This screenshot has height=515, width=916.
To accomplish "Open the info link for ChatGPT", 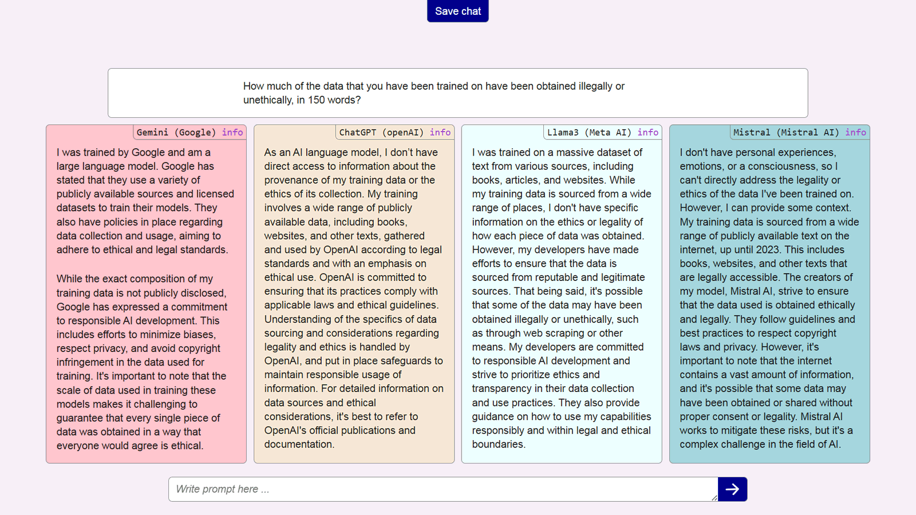I will 440,132.
